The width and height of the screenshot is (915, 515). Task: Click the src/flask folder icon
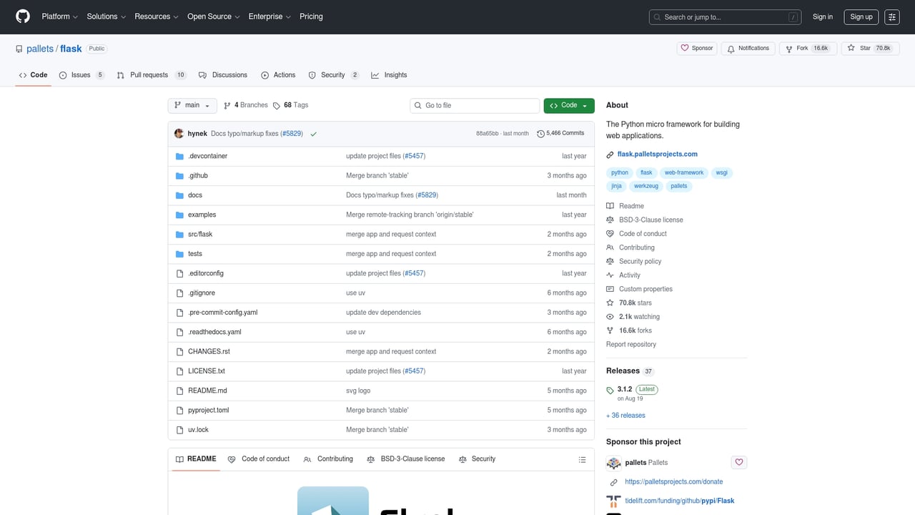(179, 234)
